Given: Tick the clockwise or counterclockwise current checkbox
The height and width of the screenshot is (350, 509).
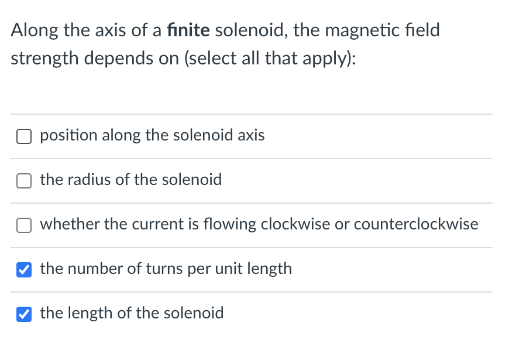Looking at the screenshot, I should pyautogui.click(x=24, y=225).
